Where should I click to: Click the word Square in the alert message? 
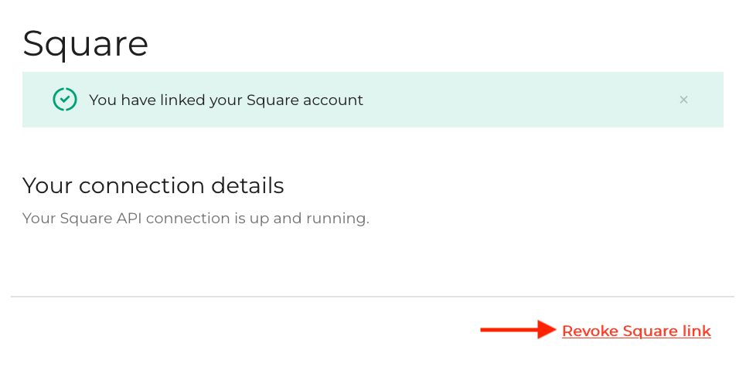(x=271, y=100)
